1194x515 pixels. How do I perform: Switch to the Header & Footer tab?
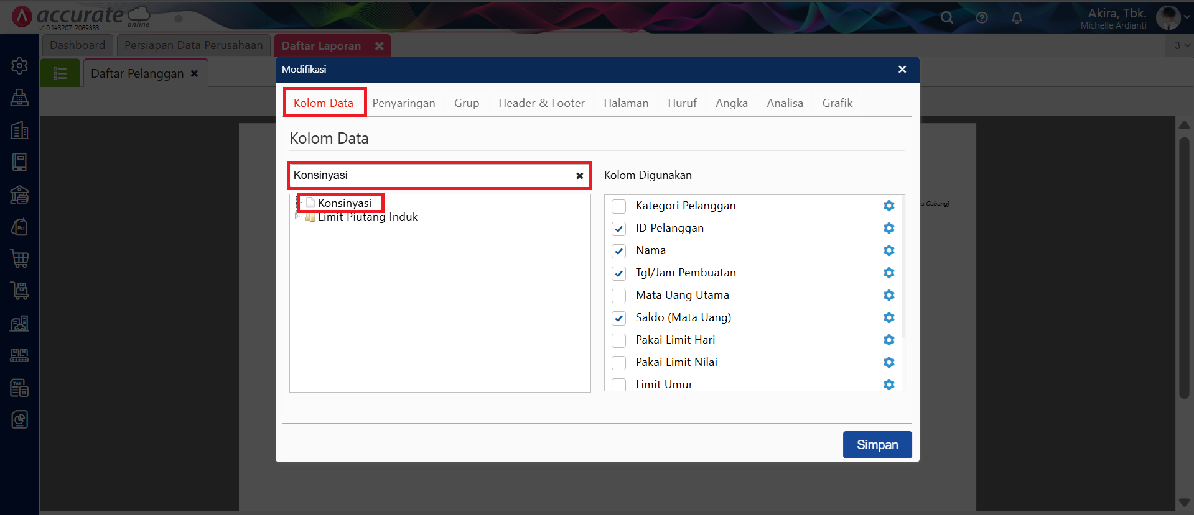pos(541,103)
